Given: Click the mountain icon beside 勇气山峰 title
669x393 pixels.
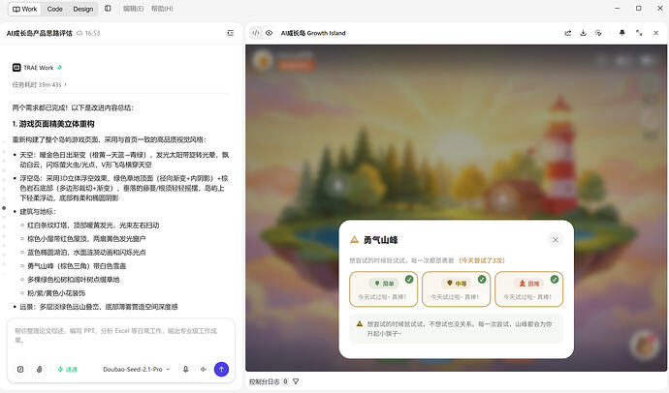Looking at the screenshot, I should [x=354, y=240].
